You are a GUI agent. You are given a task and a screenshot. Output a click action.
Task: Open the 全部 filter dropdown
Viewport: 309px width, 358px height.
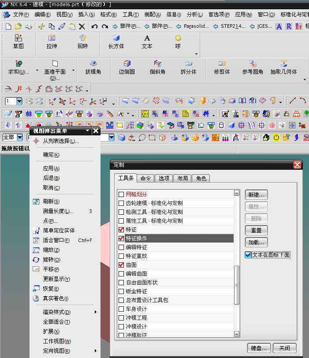[20, 137]
